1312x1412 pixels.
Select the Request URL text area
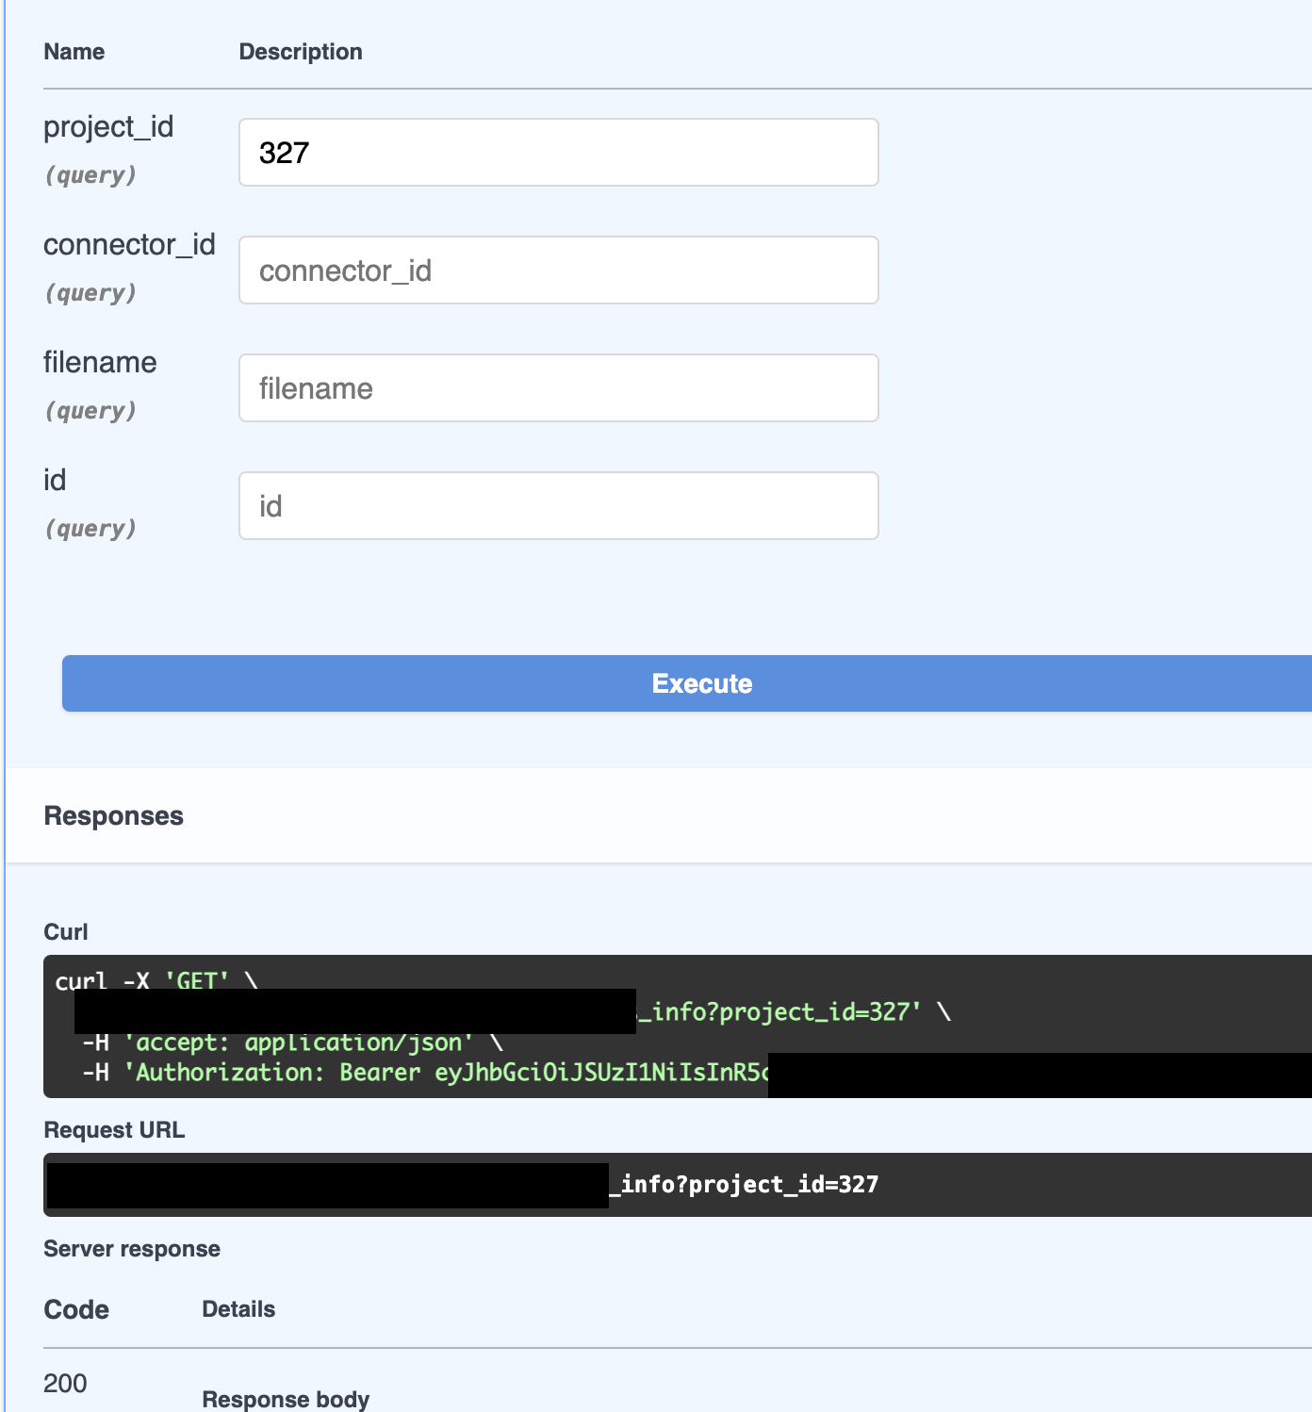pos(660,1184)
